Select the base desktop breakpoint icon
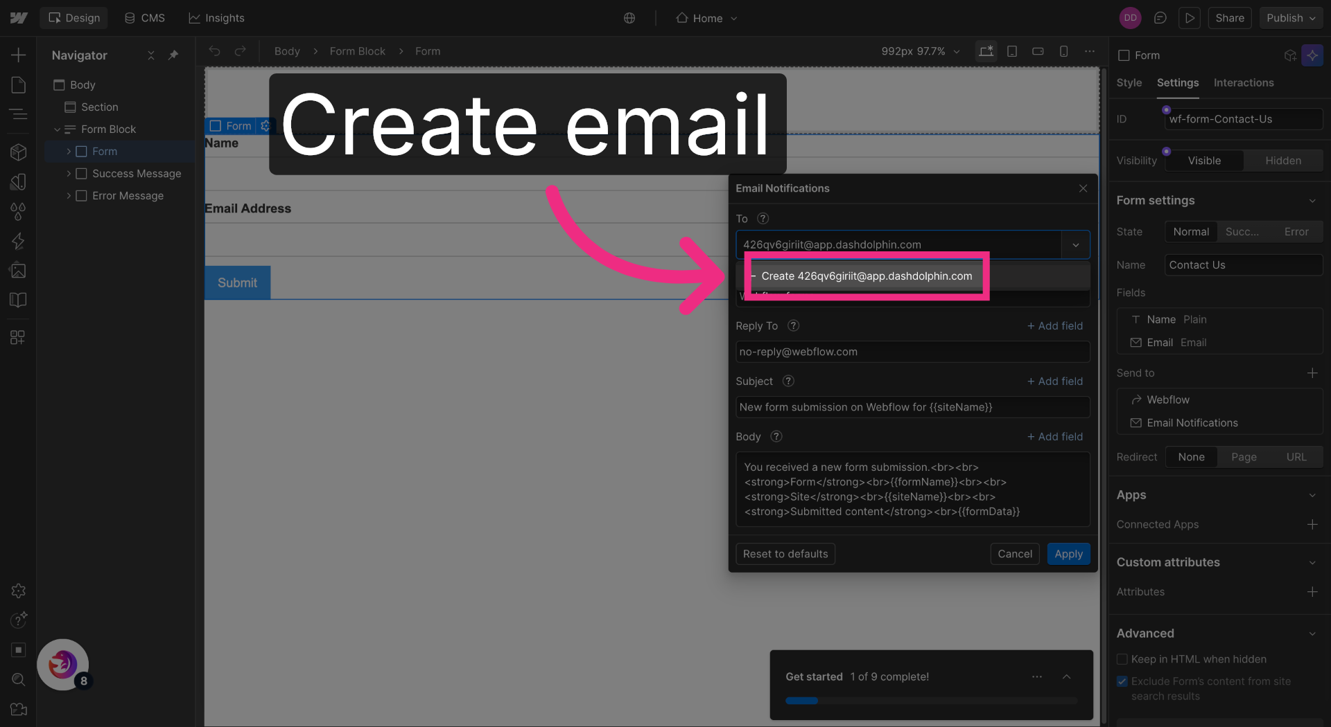1331x727 pixels. click(986, 51)
